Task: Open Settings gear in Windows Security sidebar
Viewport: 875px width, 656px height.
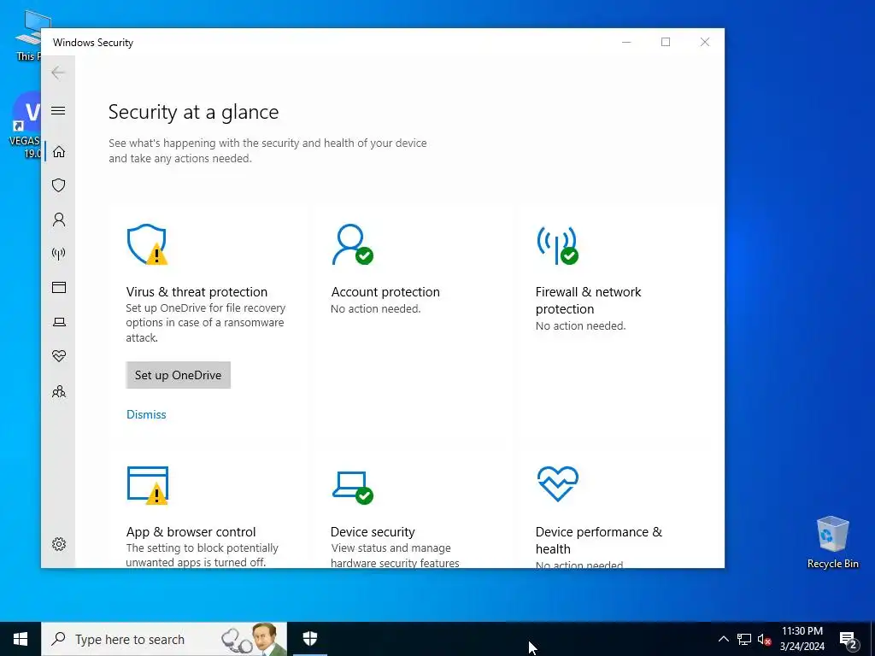Action: pyautogui.click(x=59, y=544)
